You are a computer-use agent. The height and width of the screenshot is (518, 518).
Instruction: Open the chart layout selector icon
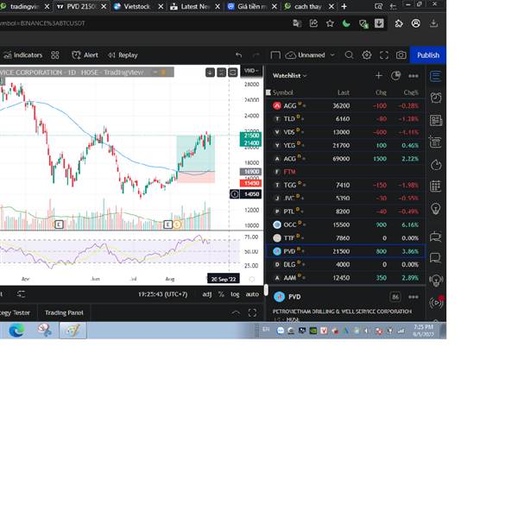[x=275, y=55]
